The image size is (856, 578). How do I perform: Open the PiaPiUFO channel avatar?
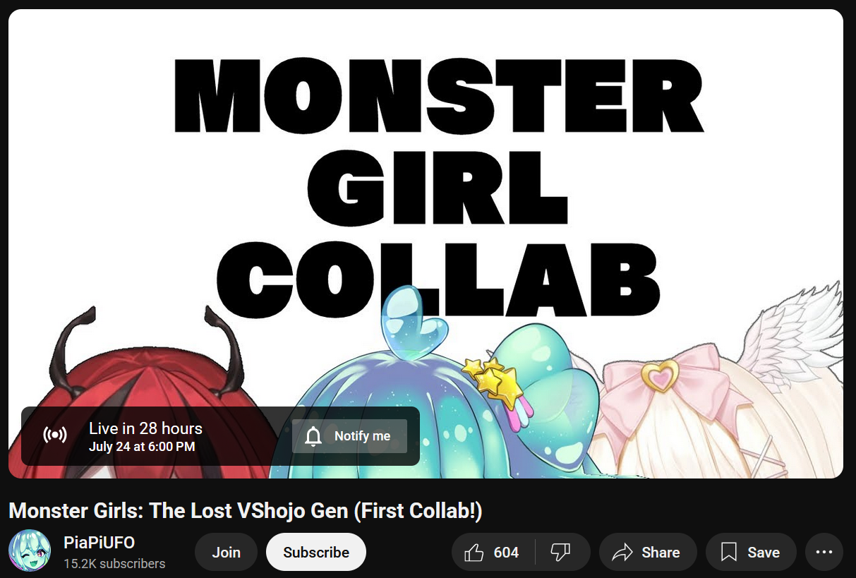(30, 550)
